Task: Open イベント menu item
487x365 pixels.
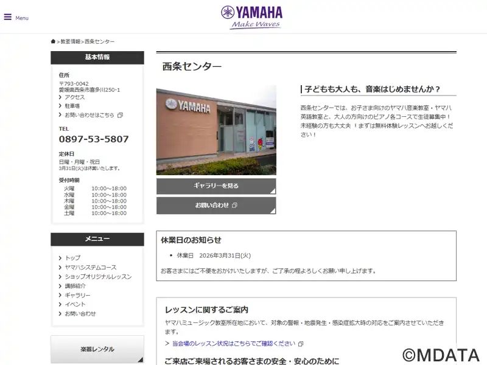Action: point(75,304)
